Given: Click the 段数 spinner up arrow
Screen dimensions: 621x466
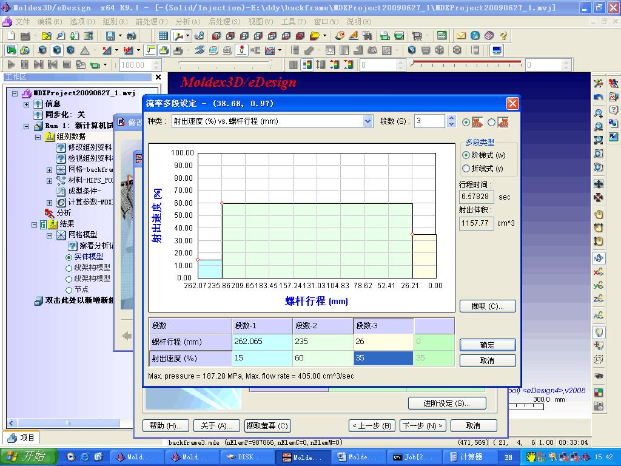Looking at the screenshot, I should (x=451, y=118).
